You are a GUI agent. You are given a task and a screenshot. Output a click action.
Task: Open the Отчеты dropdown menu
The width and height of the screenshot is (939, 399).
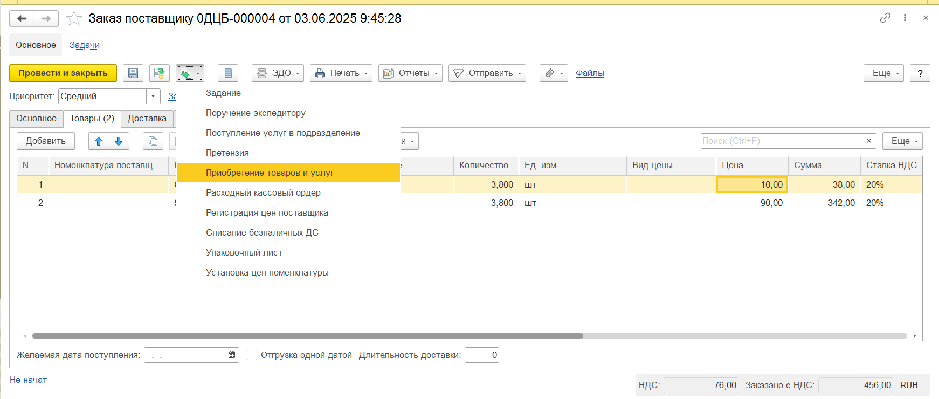click(410, 73)
